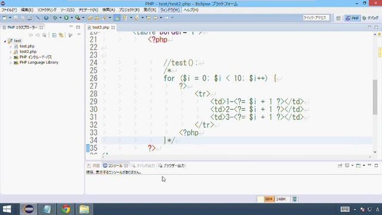Click the editor scroll down arrow
The image size is (382, 215).
coord(375,152)
